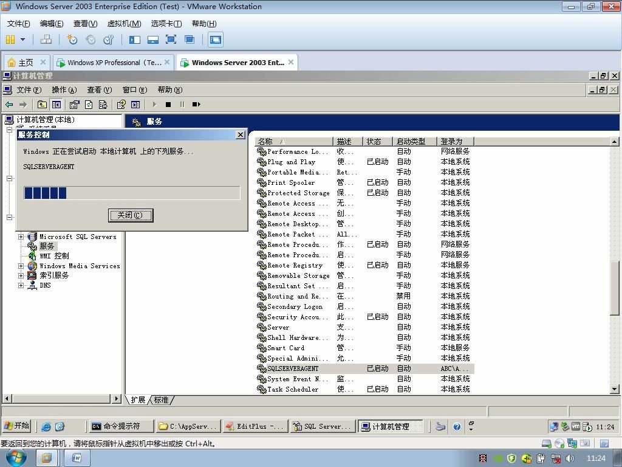Sort services by 状态 column header

[378, 141]
